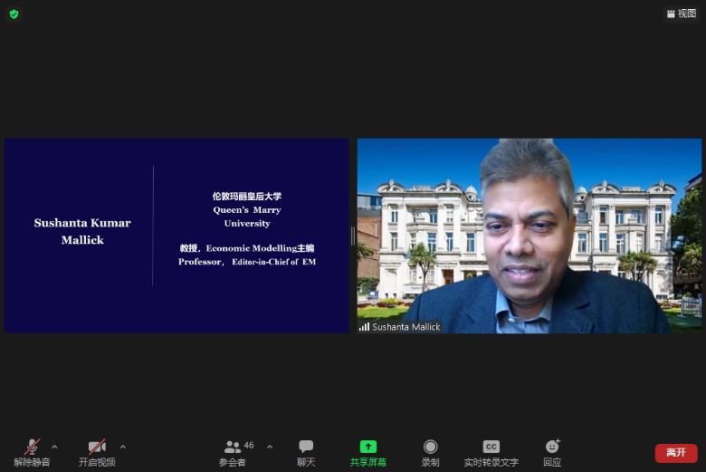Unmute the microphone with 解除静音

click(32, 451)
